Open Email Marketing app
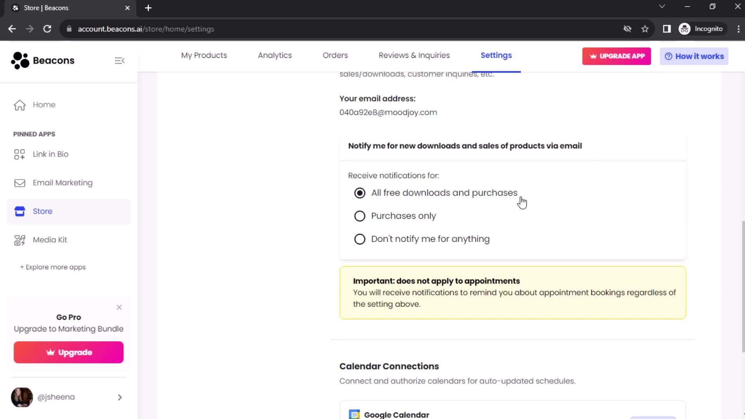 pyautogui.click(x=69, y=183)
